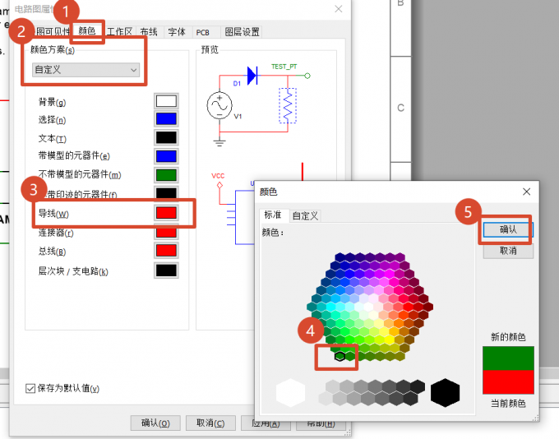The width and height of the screenshot is (559, 439).
Task: Click the 连接器 red color swatch
Action: click(166, 233)
